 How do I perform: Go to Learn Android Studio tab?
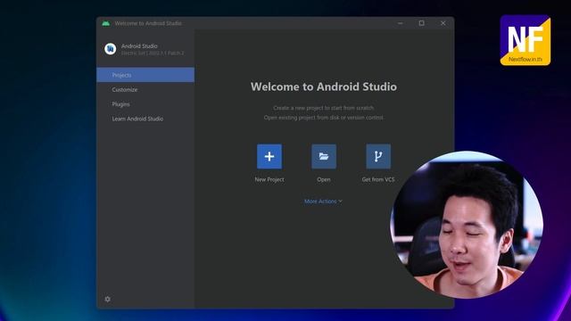pyautogui.click(x=145, y=119)
